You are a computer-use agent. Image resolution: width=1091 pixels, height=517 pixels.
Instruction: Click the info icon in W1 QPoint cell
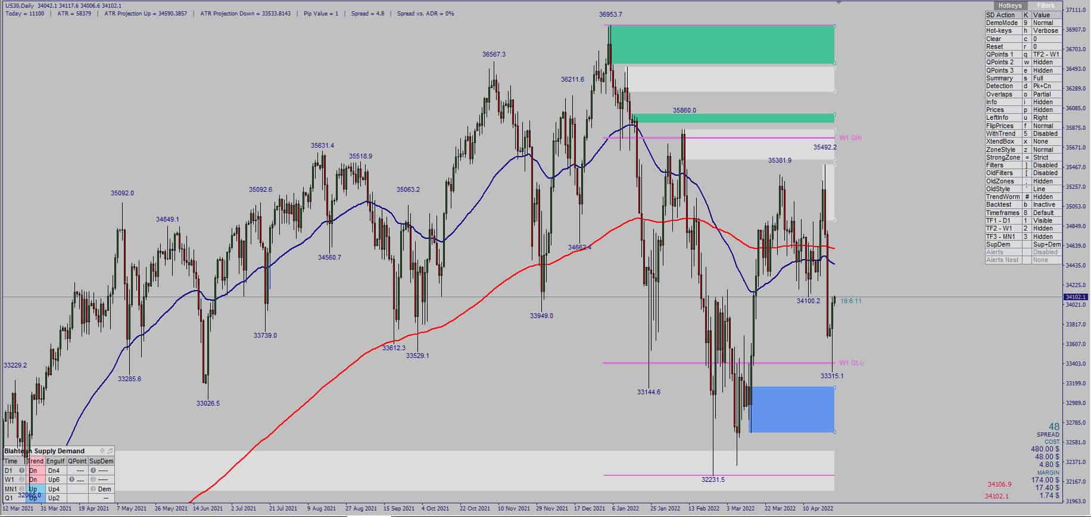71,479
